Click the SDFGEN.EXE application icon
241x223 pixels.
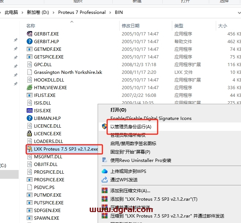tap(30, 211)
